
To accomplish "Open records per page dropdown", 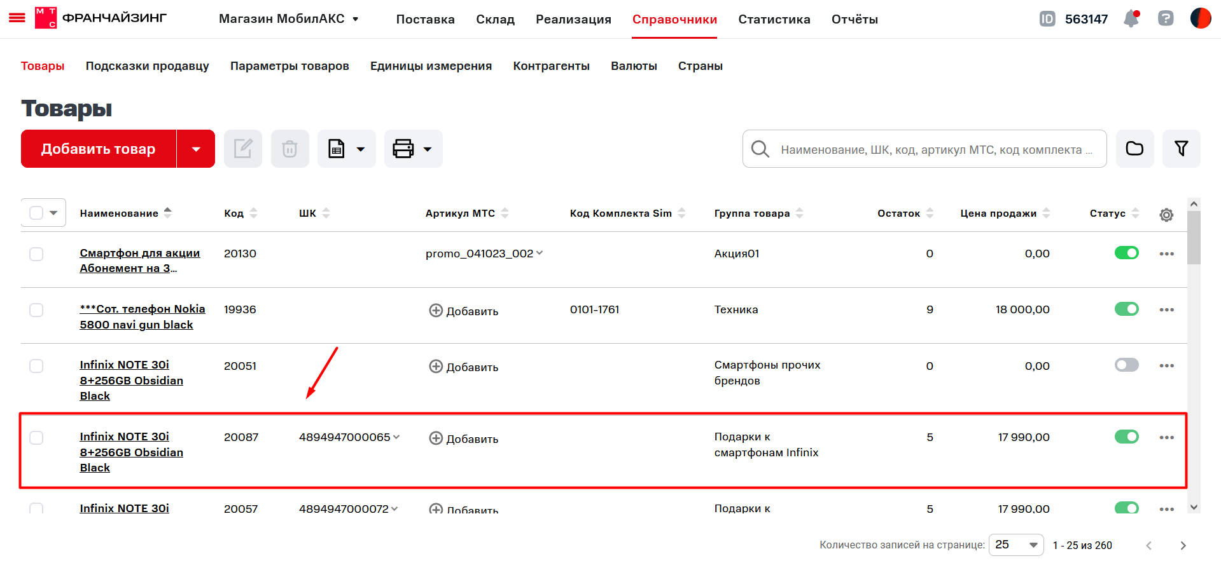I will pos(1016,545).
